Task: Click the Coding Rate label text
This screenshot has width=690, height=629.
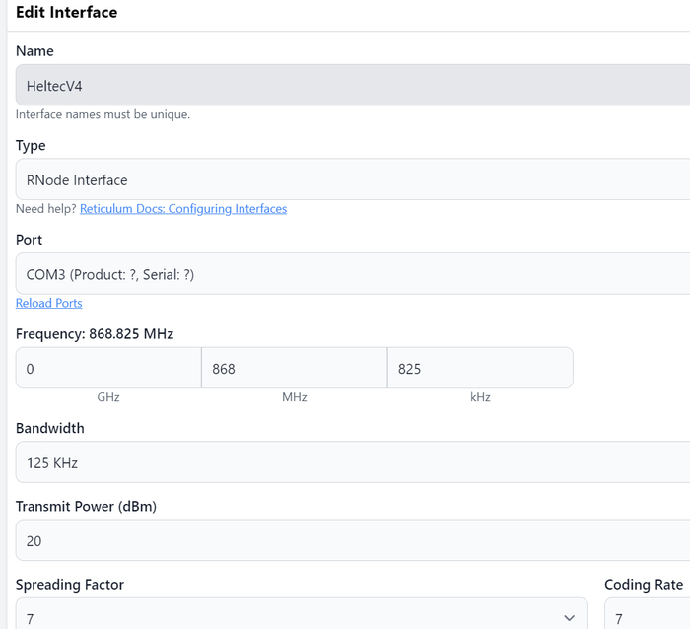Action: [643, 585]
